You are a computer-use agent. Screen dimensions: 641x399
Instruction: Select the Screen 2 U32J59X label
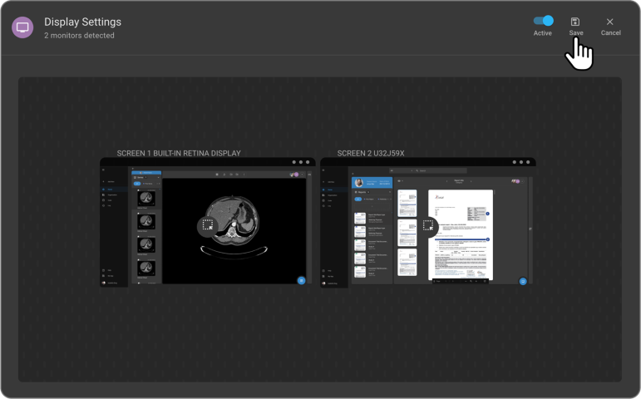tap(371, 153)
